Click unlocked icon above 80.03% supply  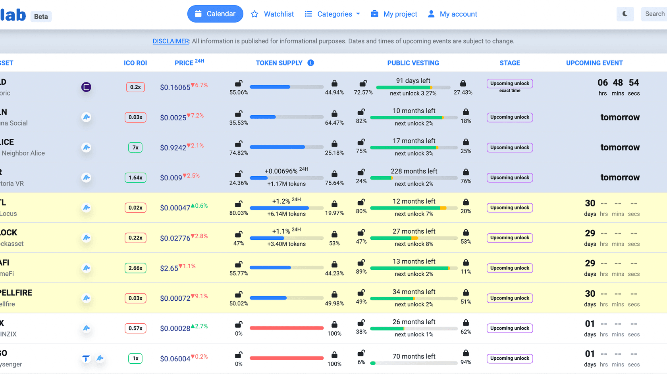239,204
